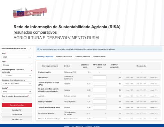Click the Exportar CSV button
Viewport: 164px width, 127px height.
pyautogui.click(x=17, y=119)
